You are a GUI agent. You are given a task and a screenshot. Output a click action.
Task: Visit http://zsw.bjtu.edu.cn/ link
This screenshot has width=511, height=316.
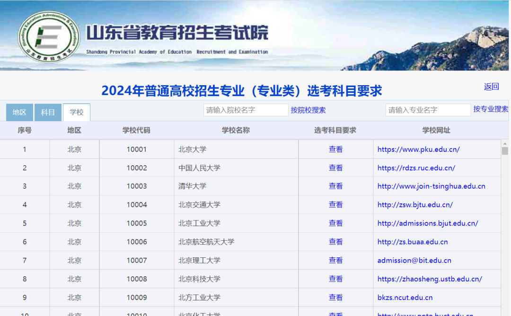pos(415,204)
